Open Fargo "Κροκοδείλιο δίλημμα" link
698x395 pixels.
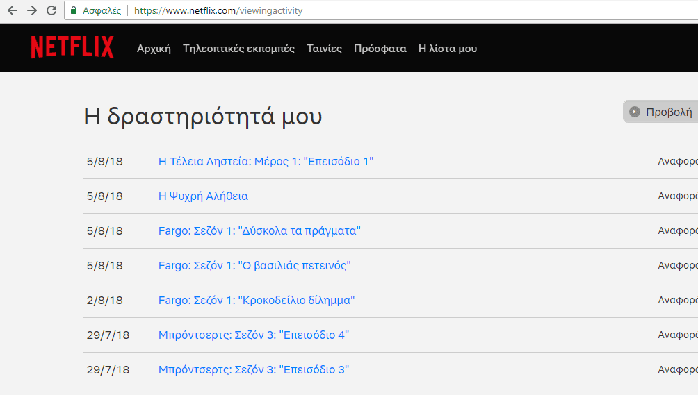click(x=257, y=300)
